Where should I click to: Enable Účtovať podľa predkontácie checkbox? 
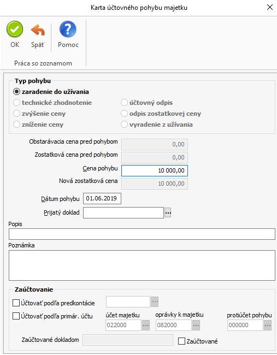click(16, 303)
